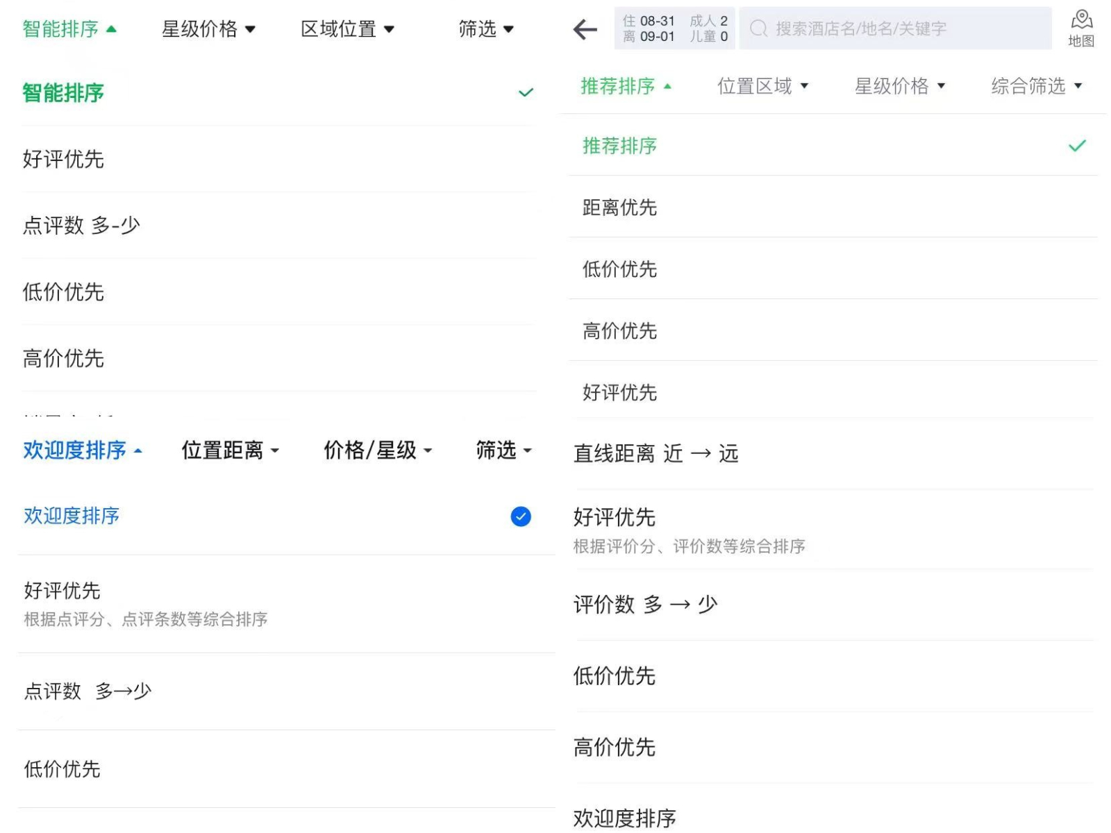This screenshot has height=833, width=1111.
Task: Open the map view icon
Action: pos(1080,28)
